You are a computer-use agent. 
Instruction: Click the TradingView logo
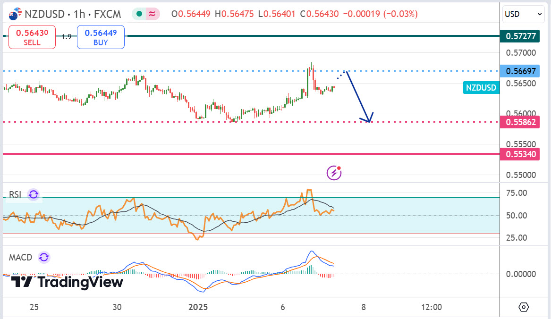click(67, 282)
